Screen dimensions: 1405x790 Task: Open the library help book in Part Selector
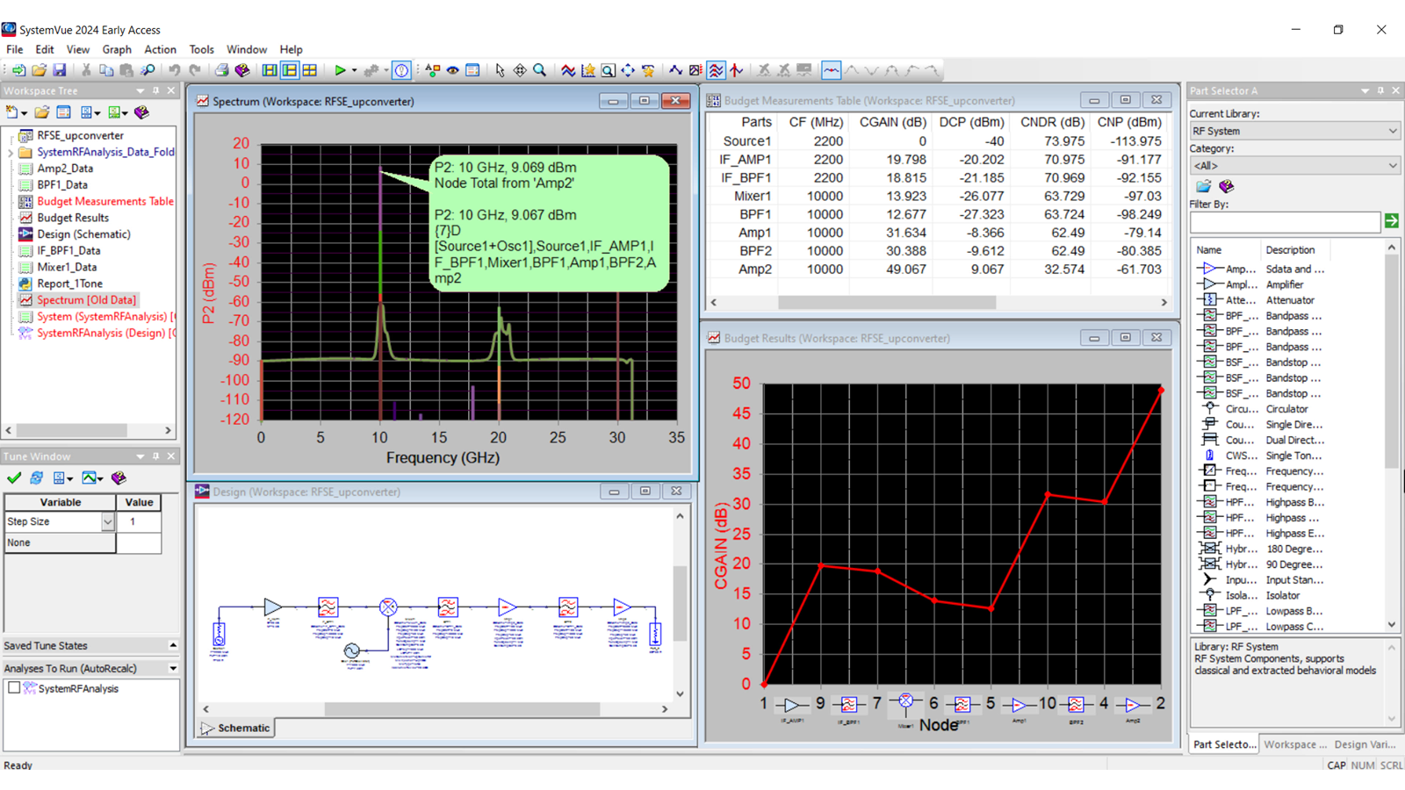click(1227, 186)
